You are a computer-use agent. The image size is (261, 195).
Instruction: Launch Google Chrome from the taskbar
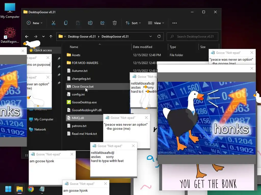coord(31,189)
